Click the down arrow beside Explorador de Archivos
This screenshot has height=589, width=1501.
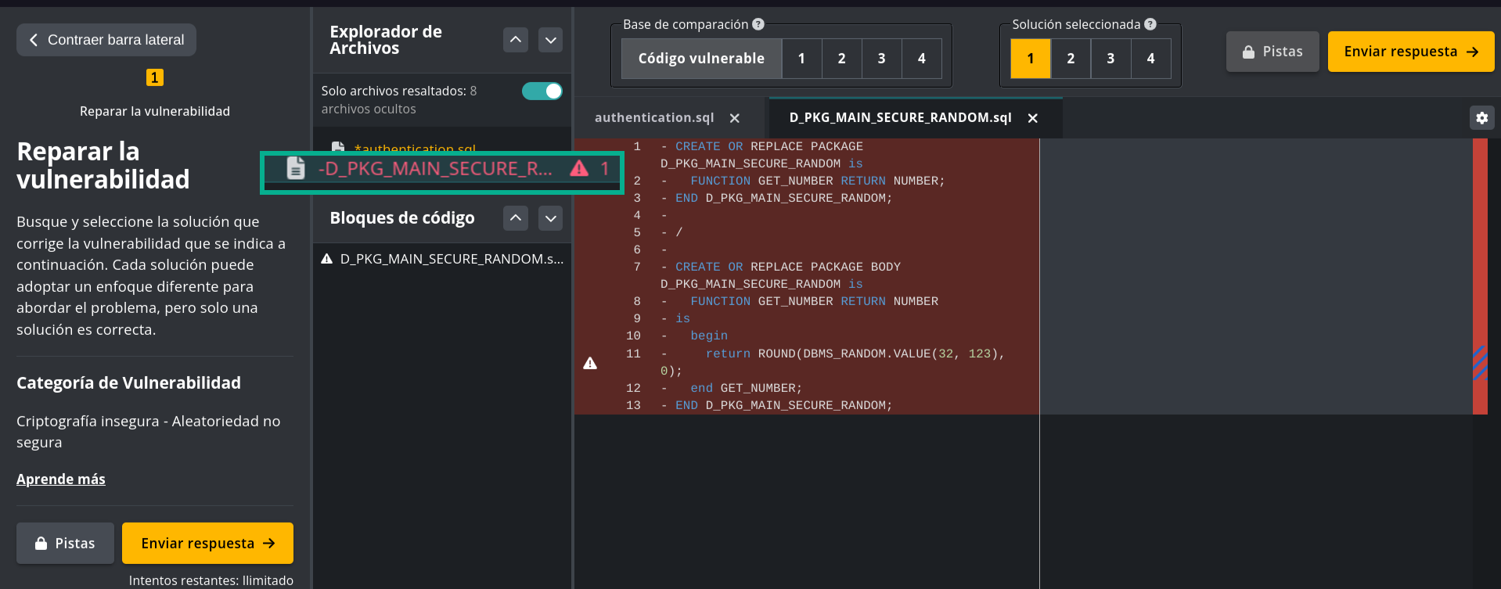[x=551, y=40]
